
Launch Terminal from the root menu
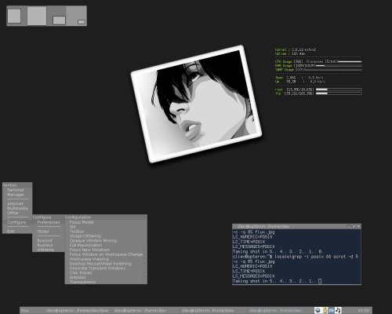point(17,190)
